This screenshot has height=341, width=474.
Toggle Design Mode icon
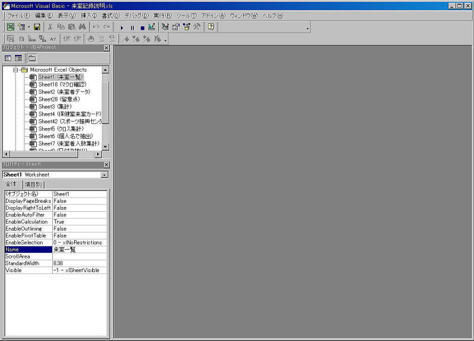point(152,27)
